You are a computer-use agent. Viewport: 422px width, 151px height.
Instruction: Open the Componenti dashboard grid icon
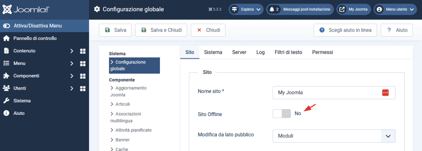(83, 76)
